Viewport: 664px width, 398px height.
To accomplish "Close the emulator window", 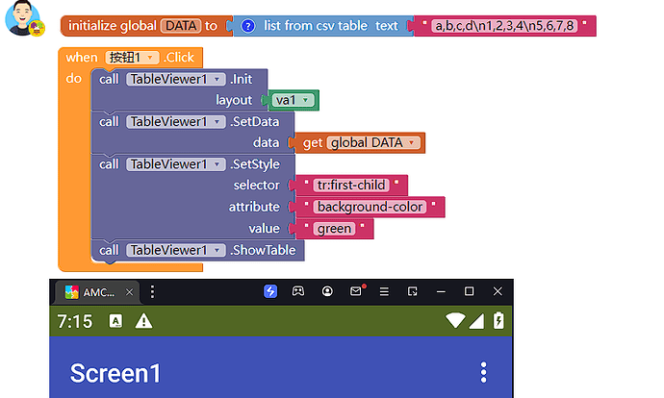I will click(x=498, y=291).
